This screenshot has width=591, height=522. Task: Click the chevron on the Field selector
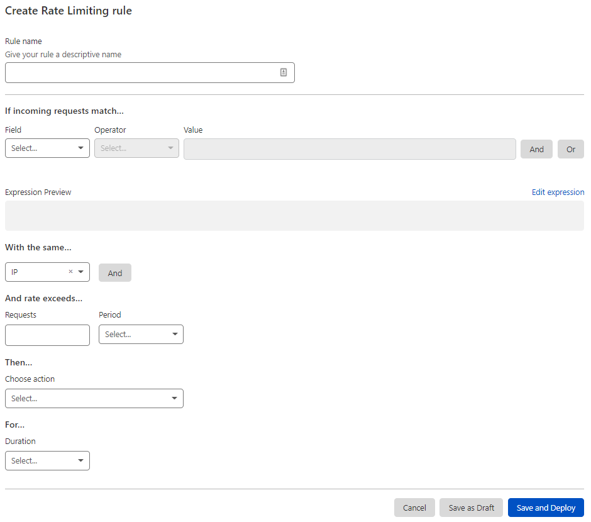point(82,148)
